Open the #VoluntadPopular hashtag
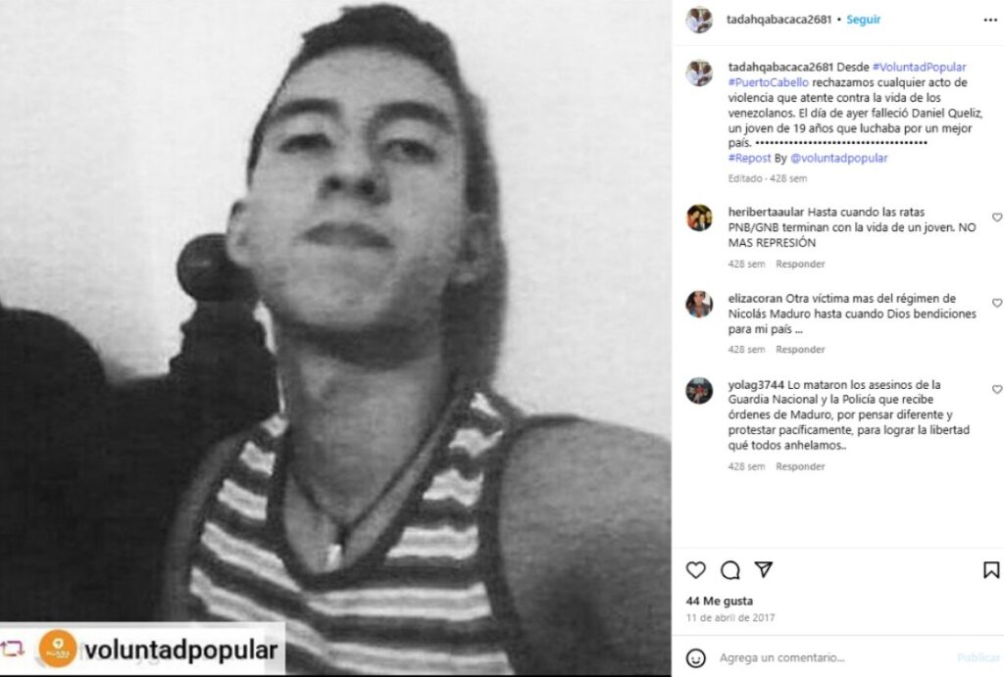The image size is (1004, 677). [919, 68]
